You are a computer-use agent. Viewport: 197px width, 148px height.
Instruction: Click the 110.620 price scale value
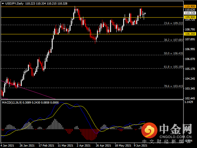(190, 10)
